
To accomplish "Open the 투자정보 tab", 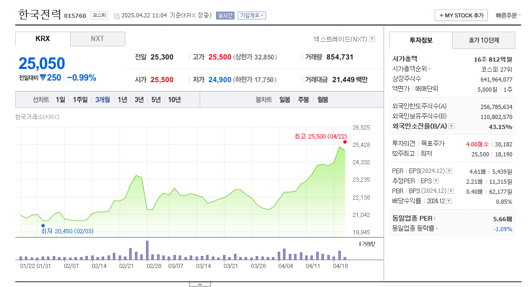I will (420, 41).
